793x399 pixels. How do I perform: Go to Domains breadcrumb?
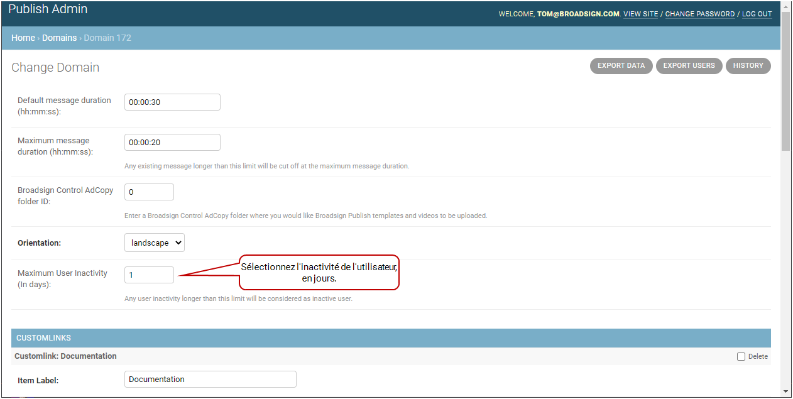[x=59, y=38]
